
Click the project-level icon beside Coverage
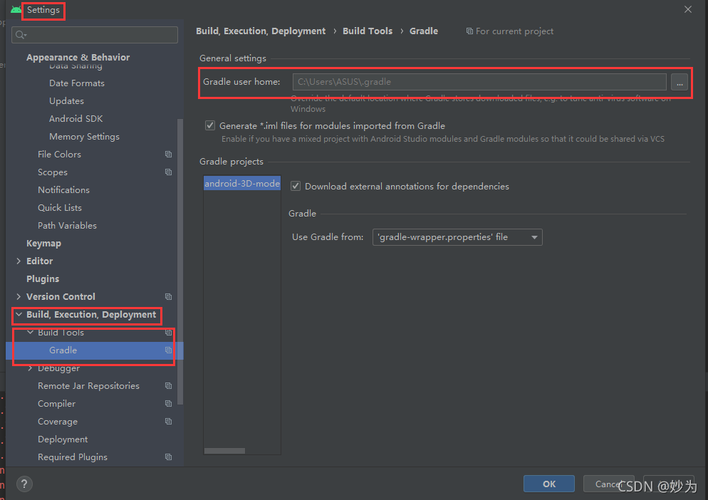(168, 422)
